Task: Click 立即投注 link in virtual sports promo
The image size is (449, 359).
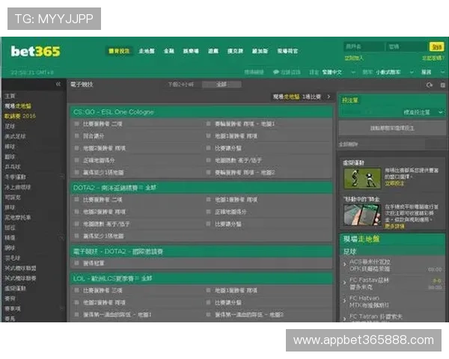Action: click(394, 183)
